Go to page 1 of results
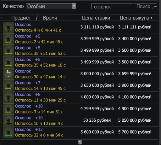This screenshot has width=161, height=145. 80,142
